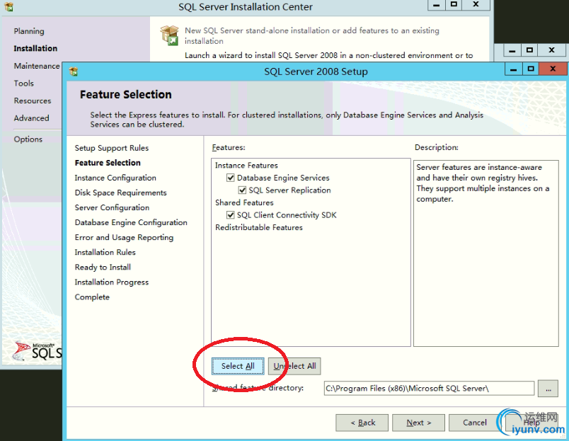Click the Feature Selection step in sidebar

[108, 163]
